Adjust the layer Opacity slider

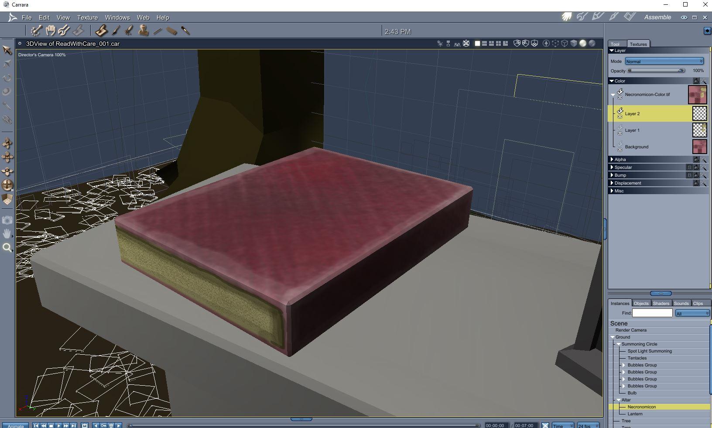tap(656, 70)
